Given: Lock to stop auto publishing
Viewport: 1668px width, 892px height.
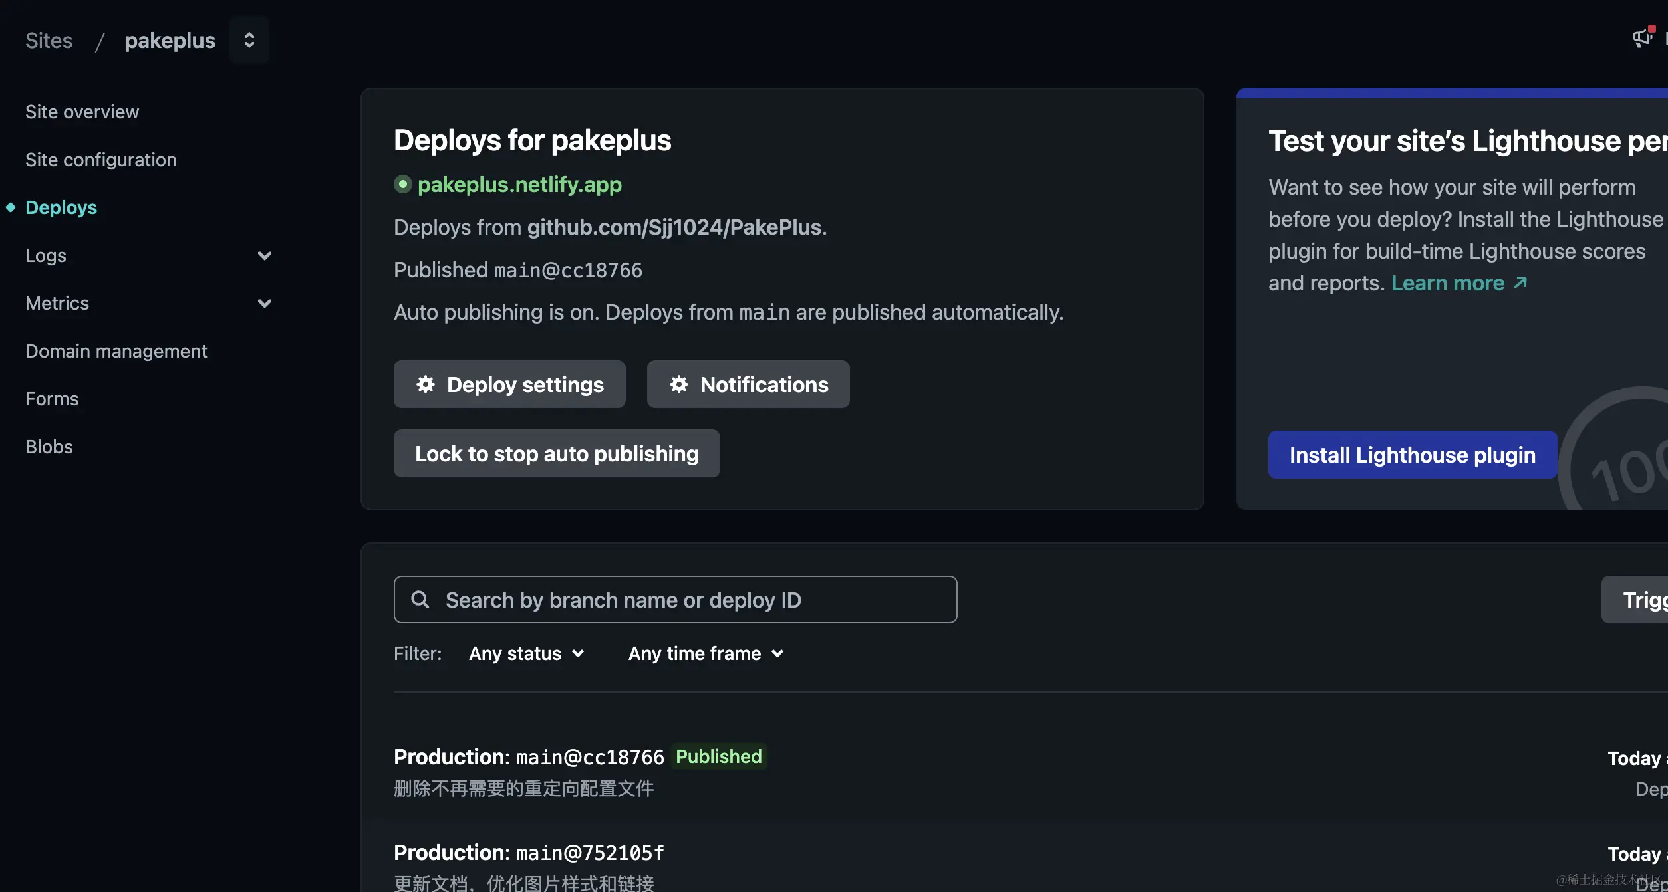Looking at the screenshot, I should [556, 453].
